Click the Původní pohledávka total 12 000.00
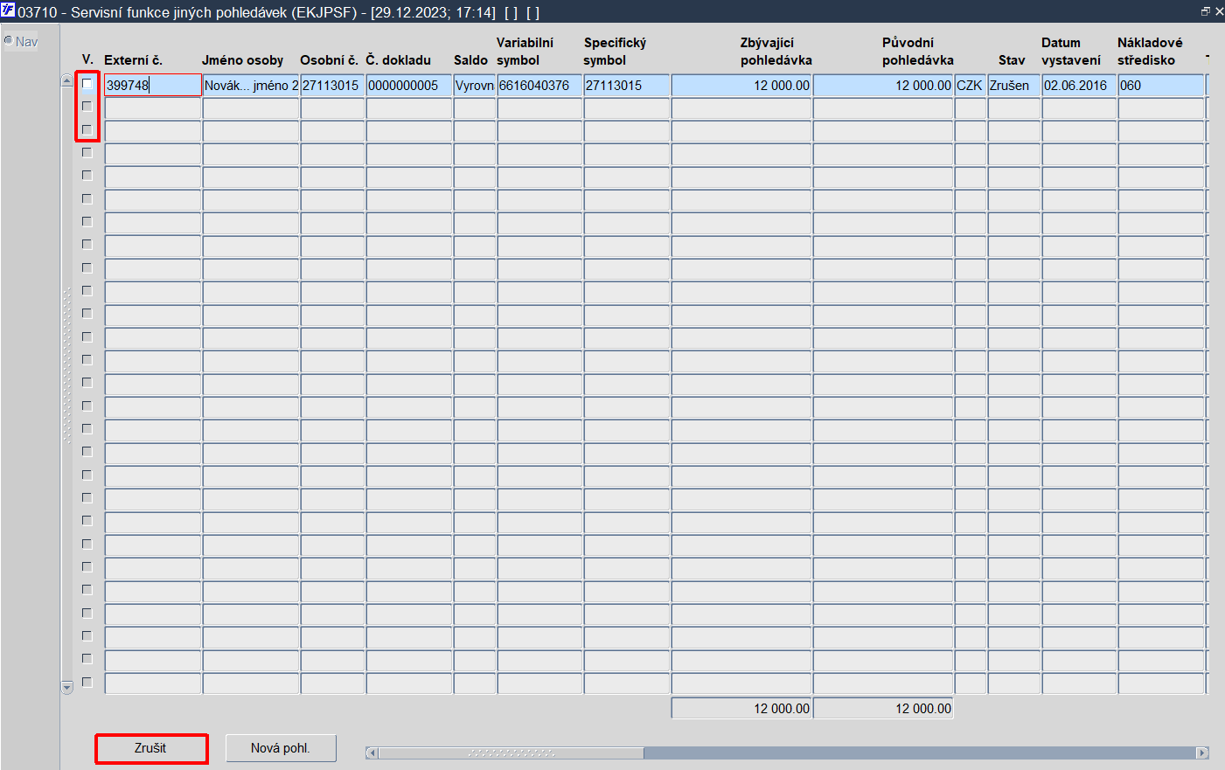This screenshot has height=770, width=1225. coord(883,709)
